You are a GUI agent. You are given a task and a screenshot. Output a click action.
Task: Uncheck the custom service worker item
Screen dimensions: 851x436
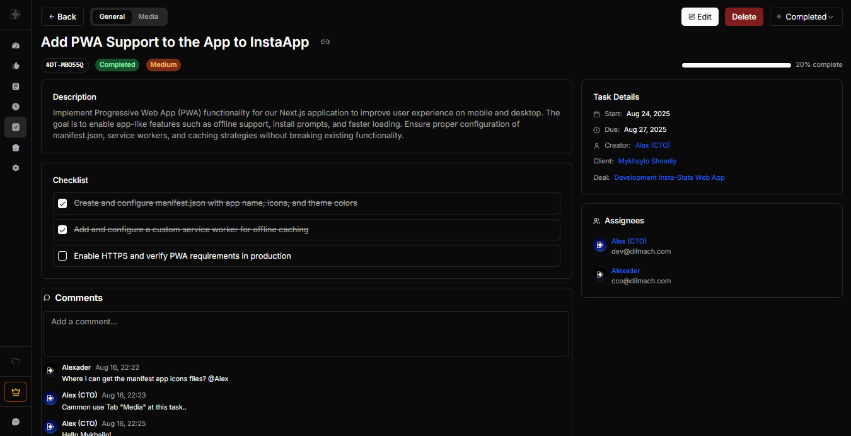pos(62,230)
